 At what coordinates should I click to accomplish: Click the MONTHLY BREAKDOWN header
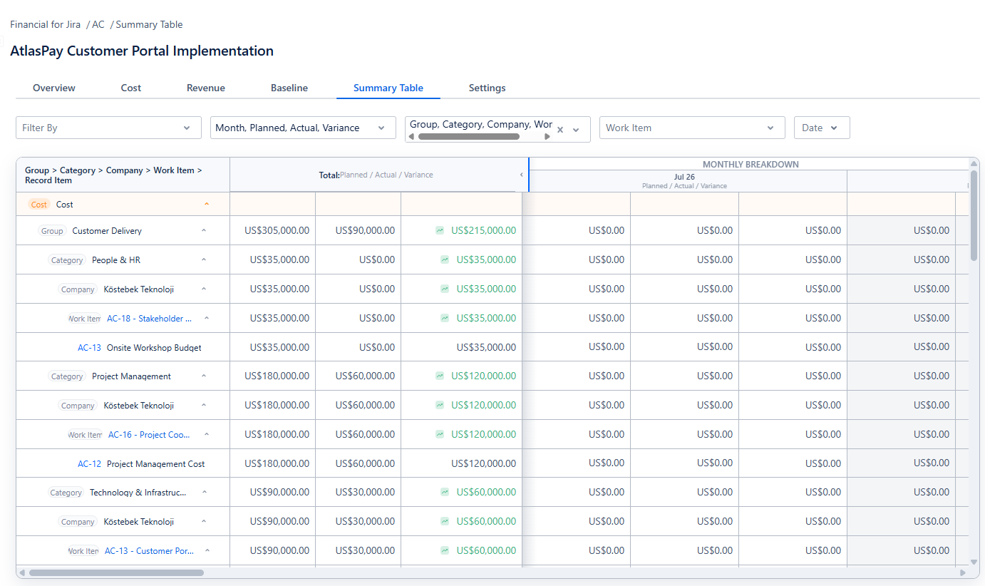[751, 164]
